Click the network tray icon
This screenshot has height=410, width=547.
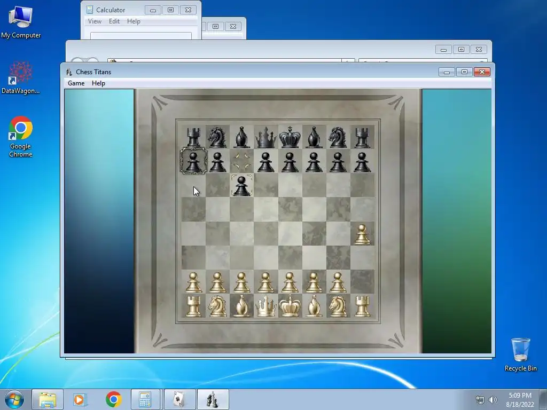click(x=480, y=400)
